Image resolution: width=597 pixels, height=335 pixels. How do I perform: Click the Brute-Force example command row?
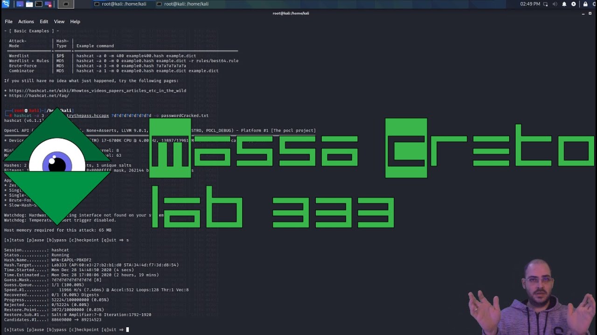[x=97, y=66]
